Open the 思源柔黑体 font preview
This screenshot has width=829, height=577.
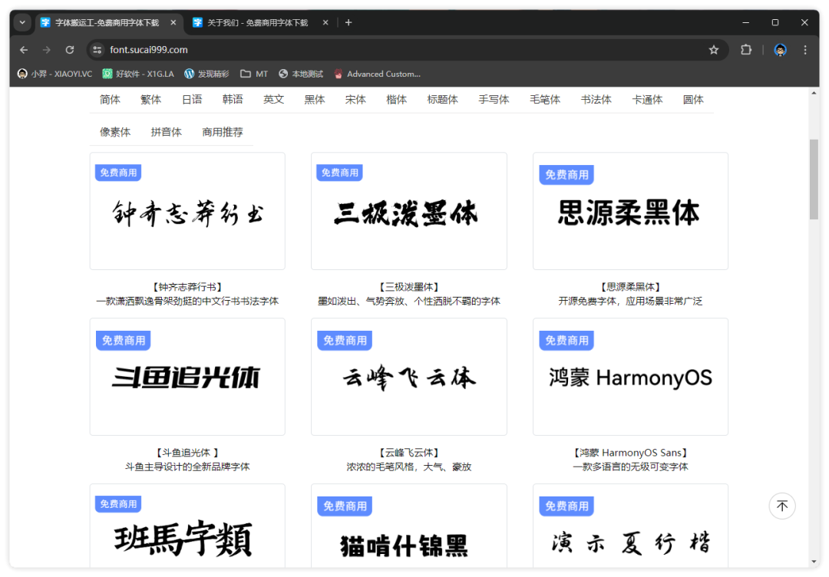tap(630, 212)
